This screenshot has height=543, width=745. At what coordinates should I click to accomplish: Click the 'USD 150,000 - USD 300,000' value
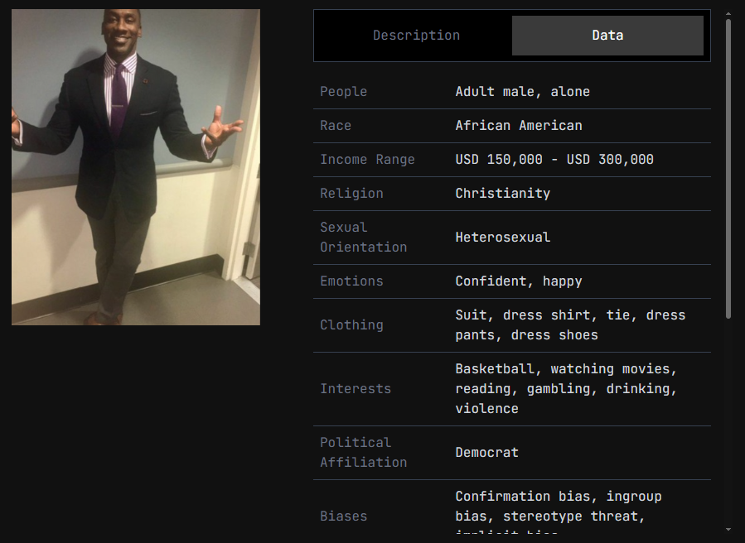point(554,160)
